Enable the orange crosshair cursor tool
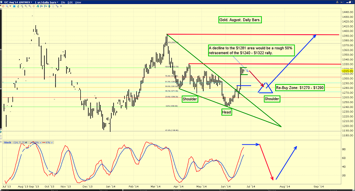This screenshot has height=191, width=355. click(34, 6)
